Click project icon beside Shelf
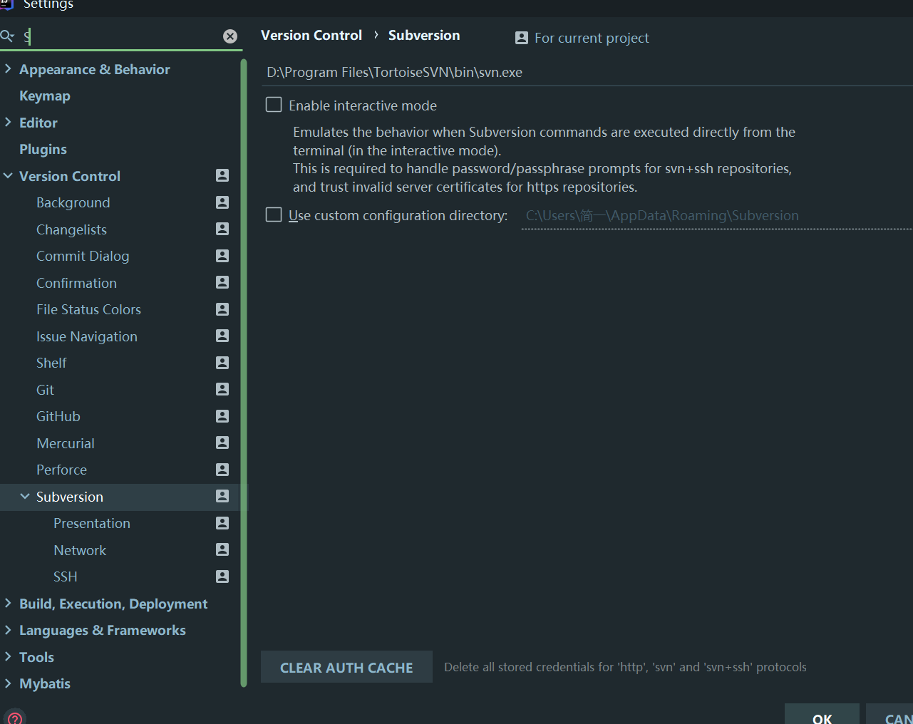 click(x=222, y=363)
